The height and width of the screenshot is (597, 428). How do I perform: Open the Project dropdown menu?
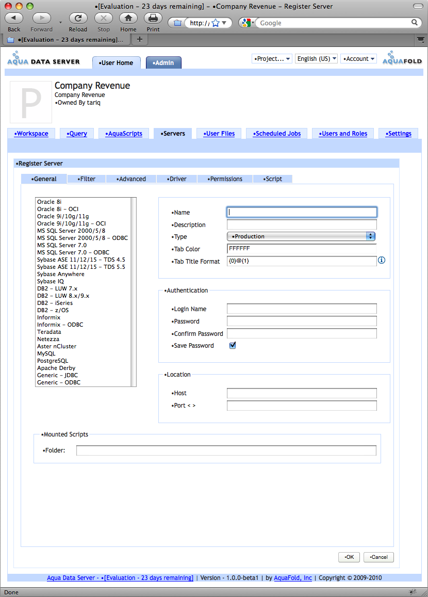click(272, 59)
